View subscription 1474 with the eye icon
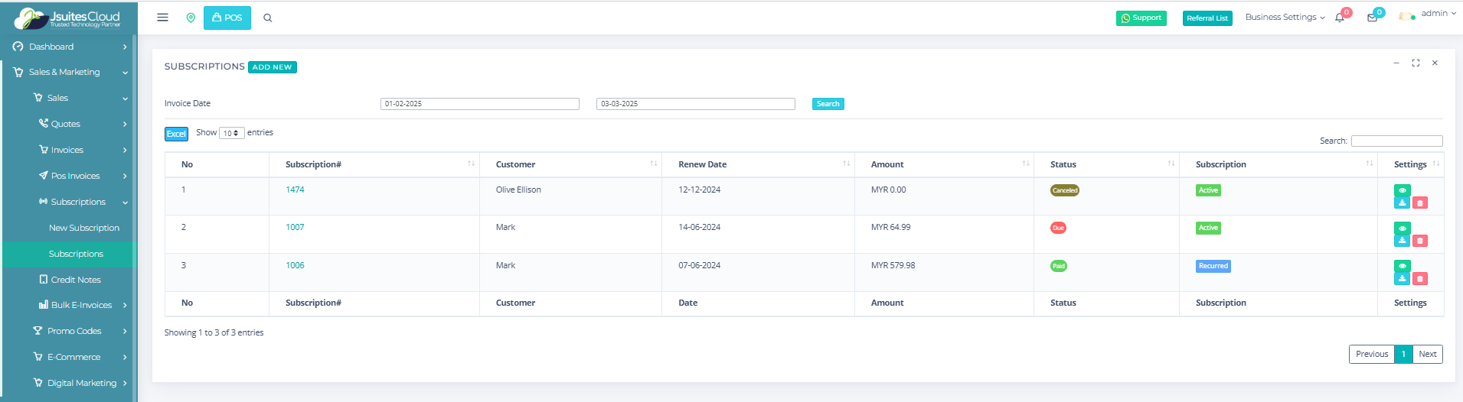Viewport: 1463px width, 402px height. click(1402, 190)
